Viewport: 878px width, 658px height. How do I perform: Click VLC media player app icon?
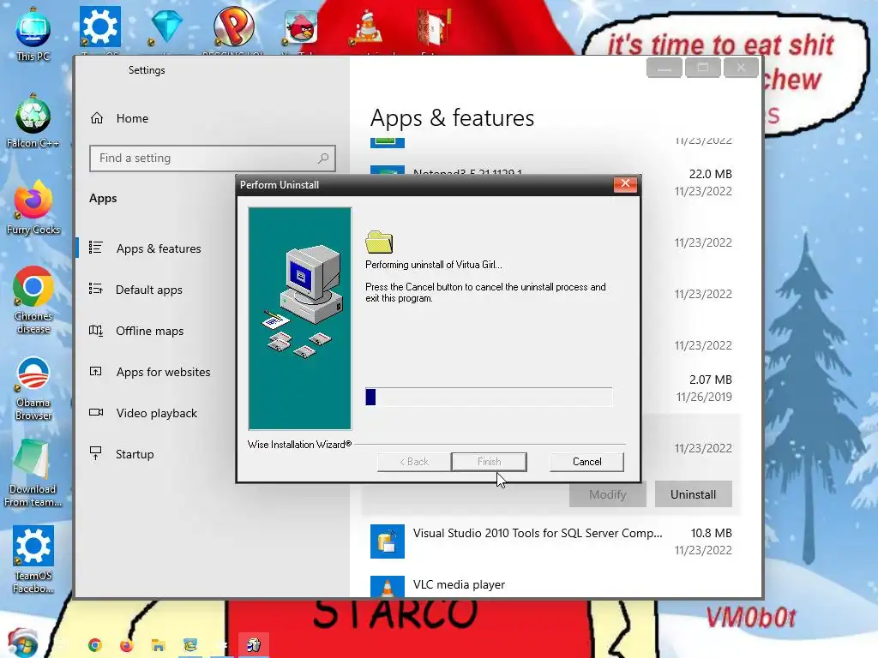(x=388, y=586)
